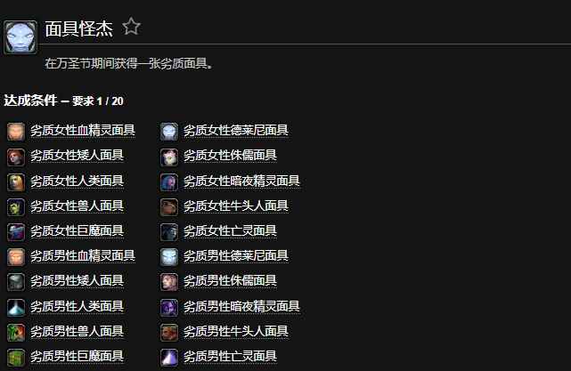The height and width of the screenshot is (371, 571).
Task: Open the 劣质男性牛头人面具 link
Action: coord(235,331)
